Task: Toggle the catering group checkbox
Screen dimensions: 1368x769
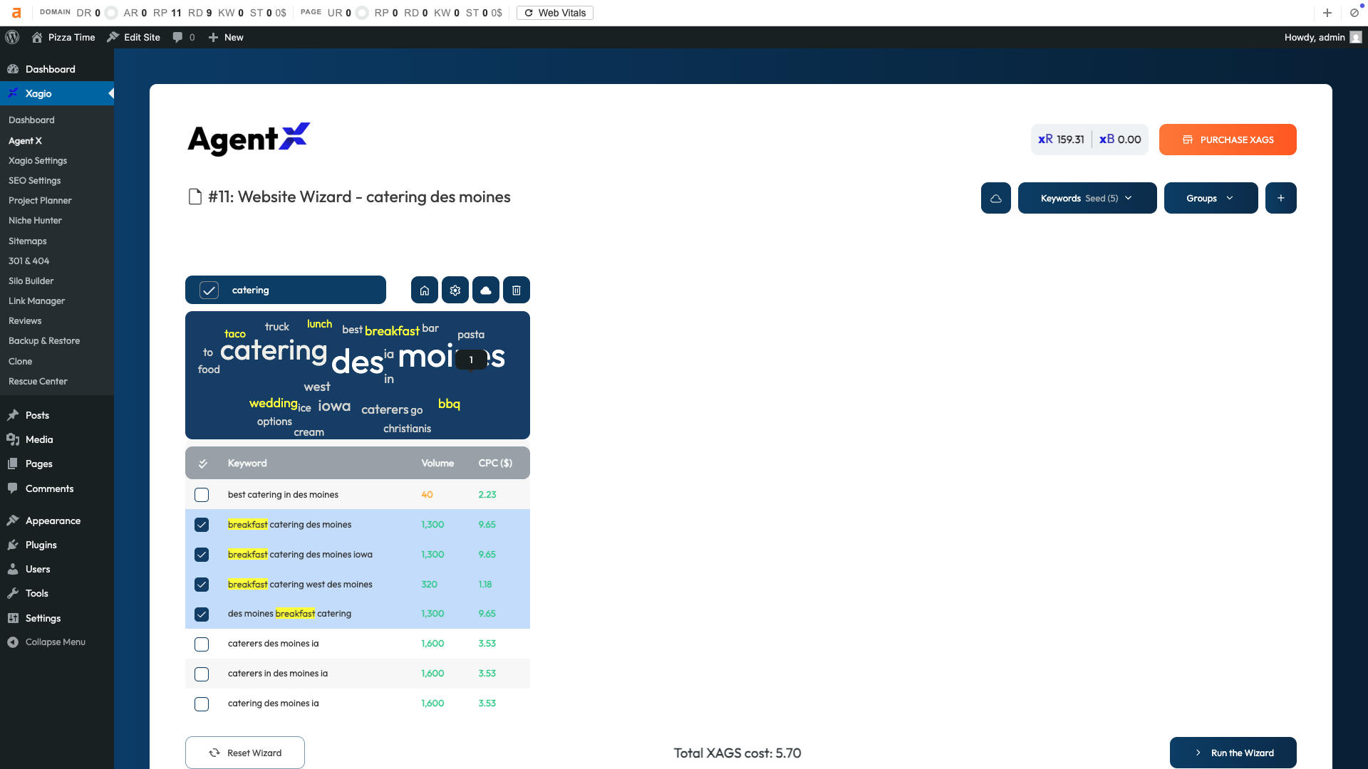Action: click(209, 291)
